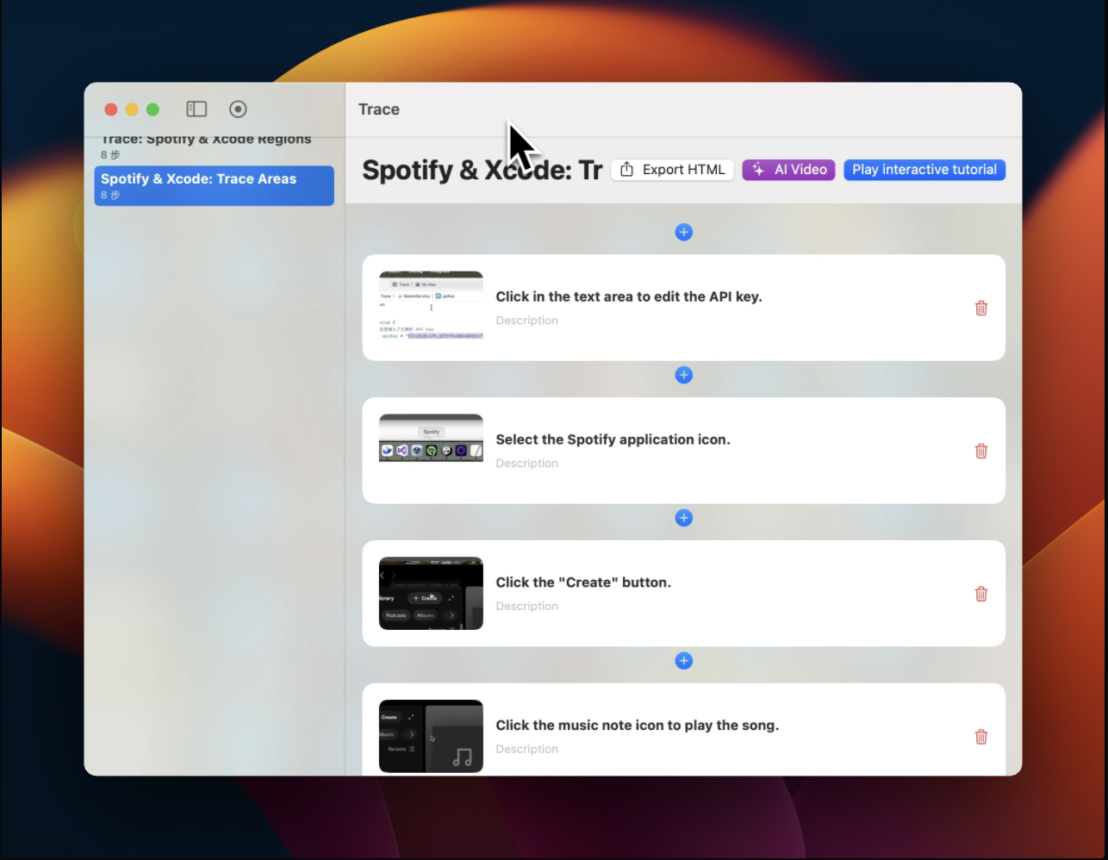Click Description field under Spotify icon step
Viewport: 1108px width, 860px height.
[x=527, y=464]
